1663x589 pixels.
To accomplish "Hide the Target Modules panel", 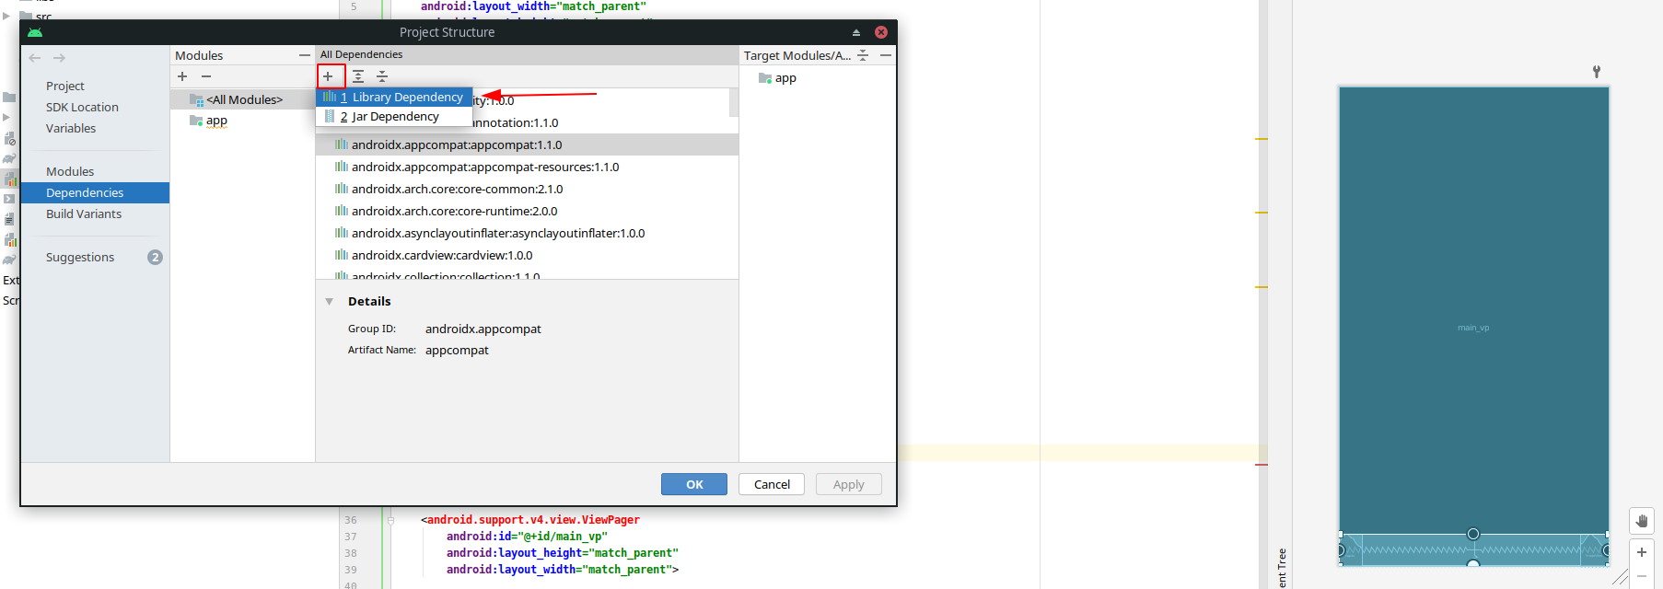I will [885, 55].
